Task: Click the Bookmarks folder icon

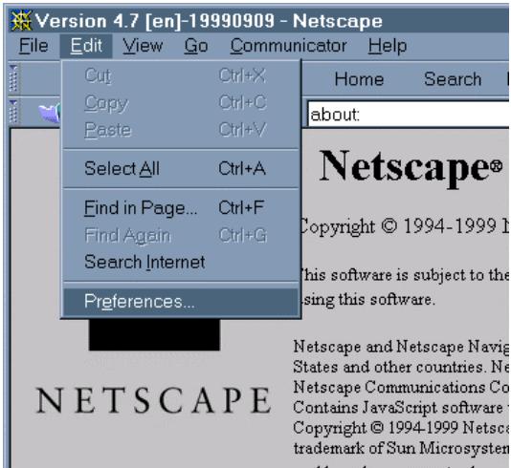Action: (50, 113)
